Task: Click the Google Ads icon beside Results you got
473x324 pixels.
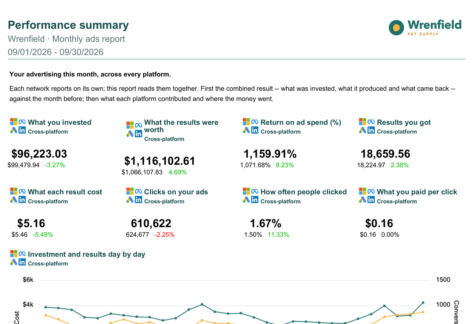Action: pyautogui.click(x=362, y=130)
